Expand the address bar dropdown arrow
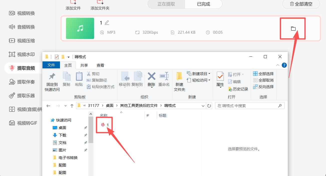The height and width of the screenshot is (176, 326). tap(203, 106)
